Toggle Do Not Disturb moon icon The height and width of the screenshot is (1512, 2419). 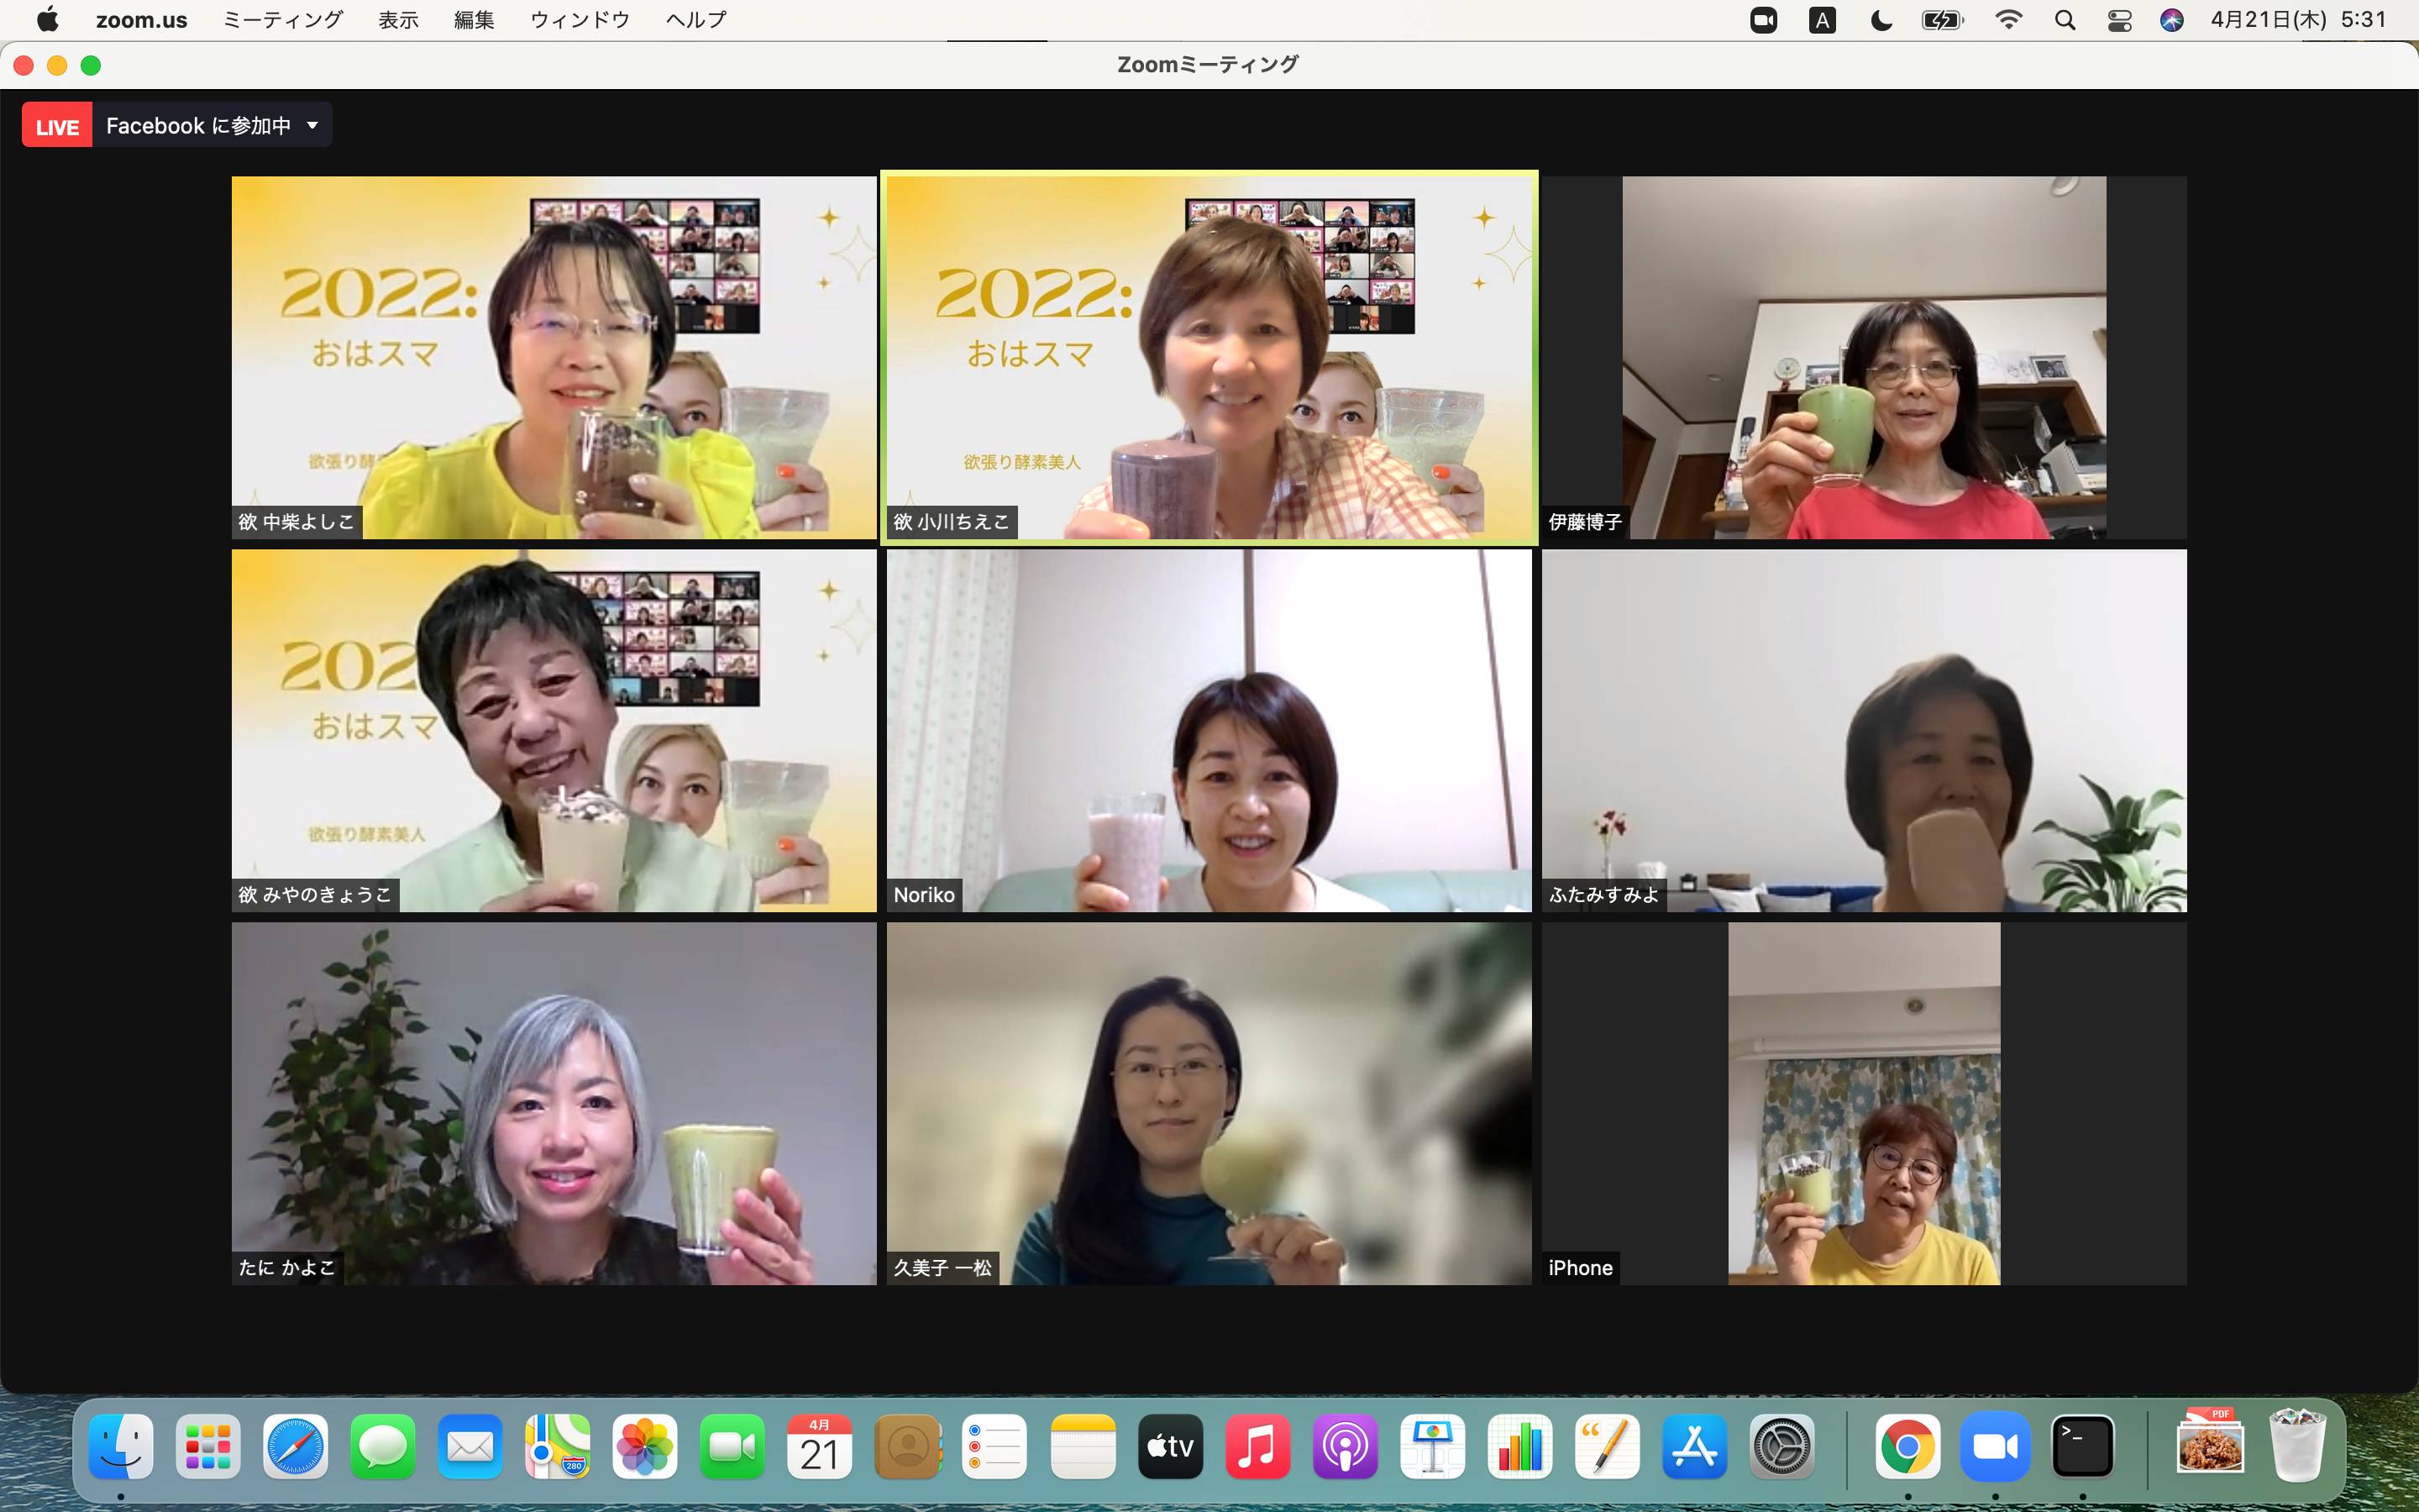pyautogui.click(x=1881, y=20)
